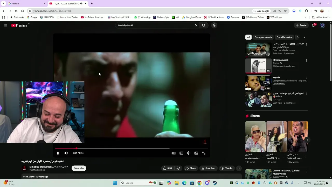Image resolution: width=332 pixels, height=187 pixels.
Task: Open the Chrome three-dot menu
Action: click(x=328, y=11)
